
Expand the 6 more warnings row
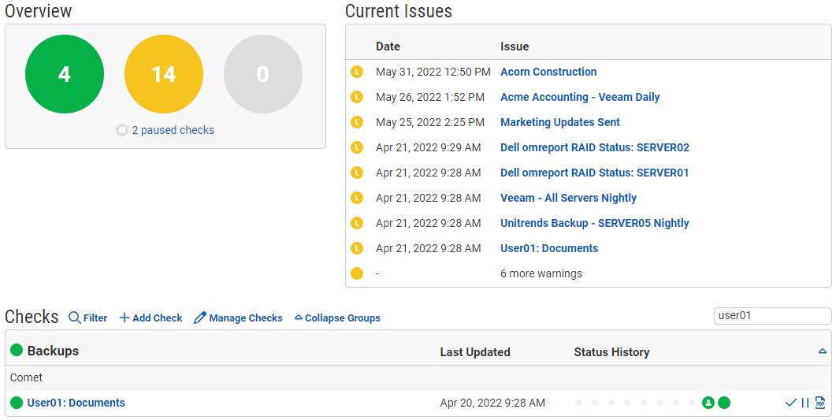pos(541,273)
